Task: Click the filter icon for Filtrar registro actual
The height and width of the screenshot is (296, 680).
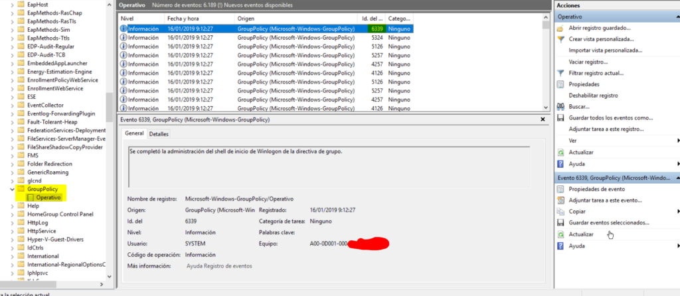Action: 561,73
